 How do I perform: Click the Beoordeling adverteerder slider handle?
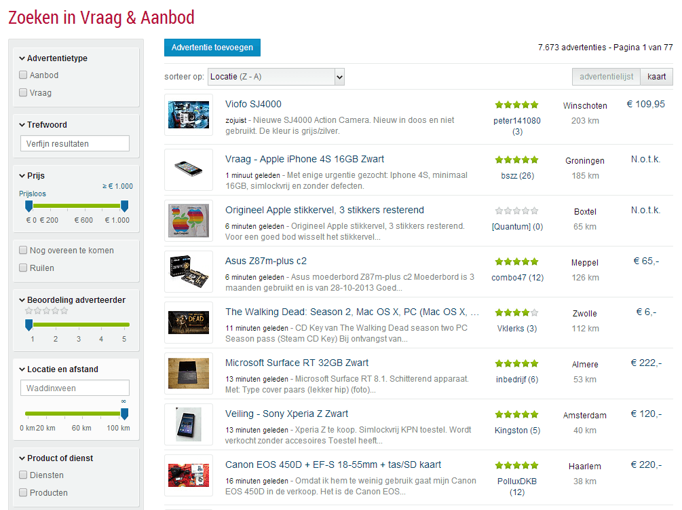29,325
